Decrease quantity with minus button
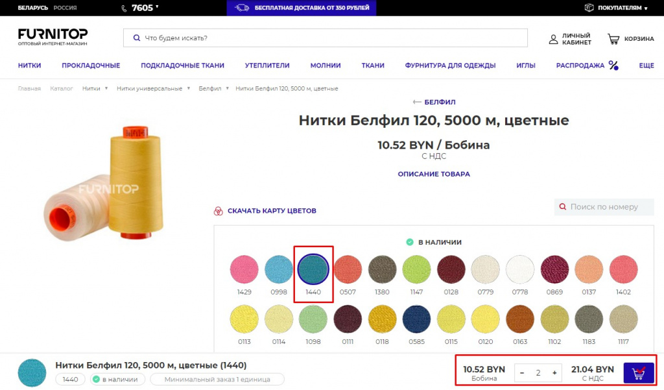Image resolution: width=664 pixels, height=390 pixels. pos(522,373)
